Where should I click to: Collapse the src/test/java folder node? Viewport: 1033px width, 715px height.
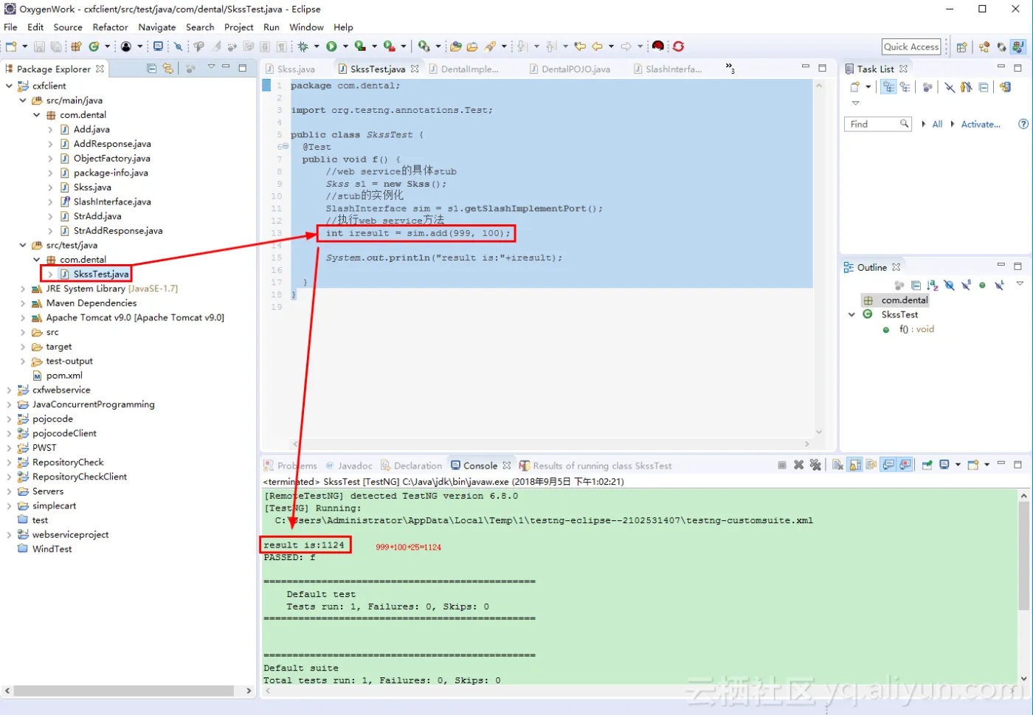23,245
